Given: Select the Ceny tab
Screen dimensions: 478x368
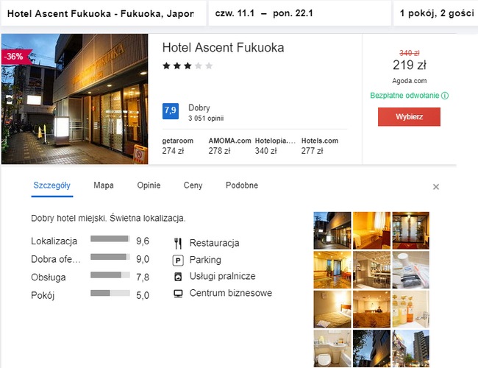Looking at the screenshot, I should coord(193,185).
